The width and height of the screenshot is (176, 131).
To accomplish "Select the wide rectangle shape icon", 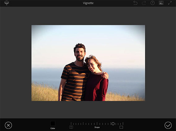I will (x=121, y=127).
